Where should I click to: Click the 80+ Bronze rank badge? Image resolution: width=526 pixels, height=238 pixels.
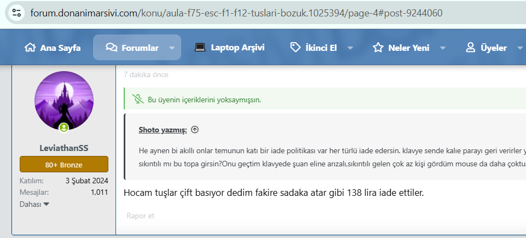(64, 165)
